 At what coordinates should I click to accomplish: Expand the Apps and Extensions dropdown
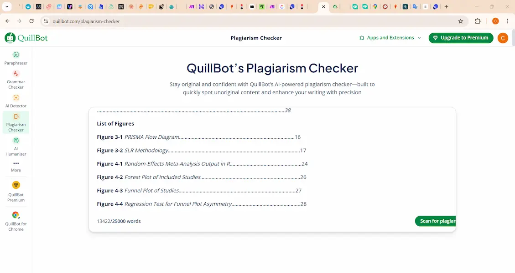click(x=390, y=38)
